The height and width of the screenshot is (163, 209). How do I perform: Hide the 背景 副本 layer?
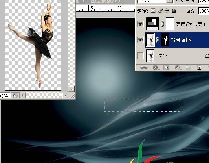point(140,40)
